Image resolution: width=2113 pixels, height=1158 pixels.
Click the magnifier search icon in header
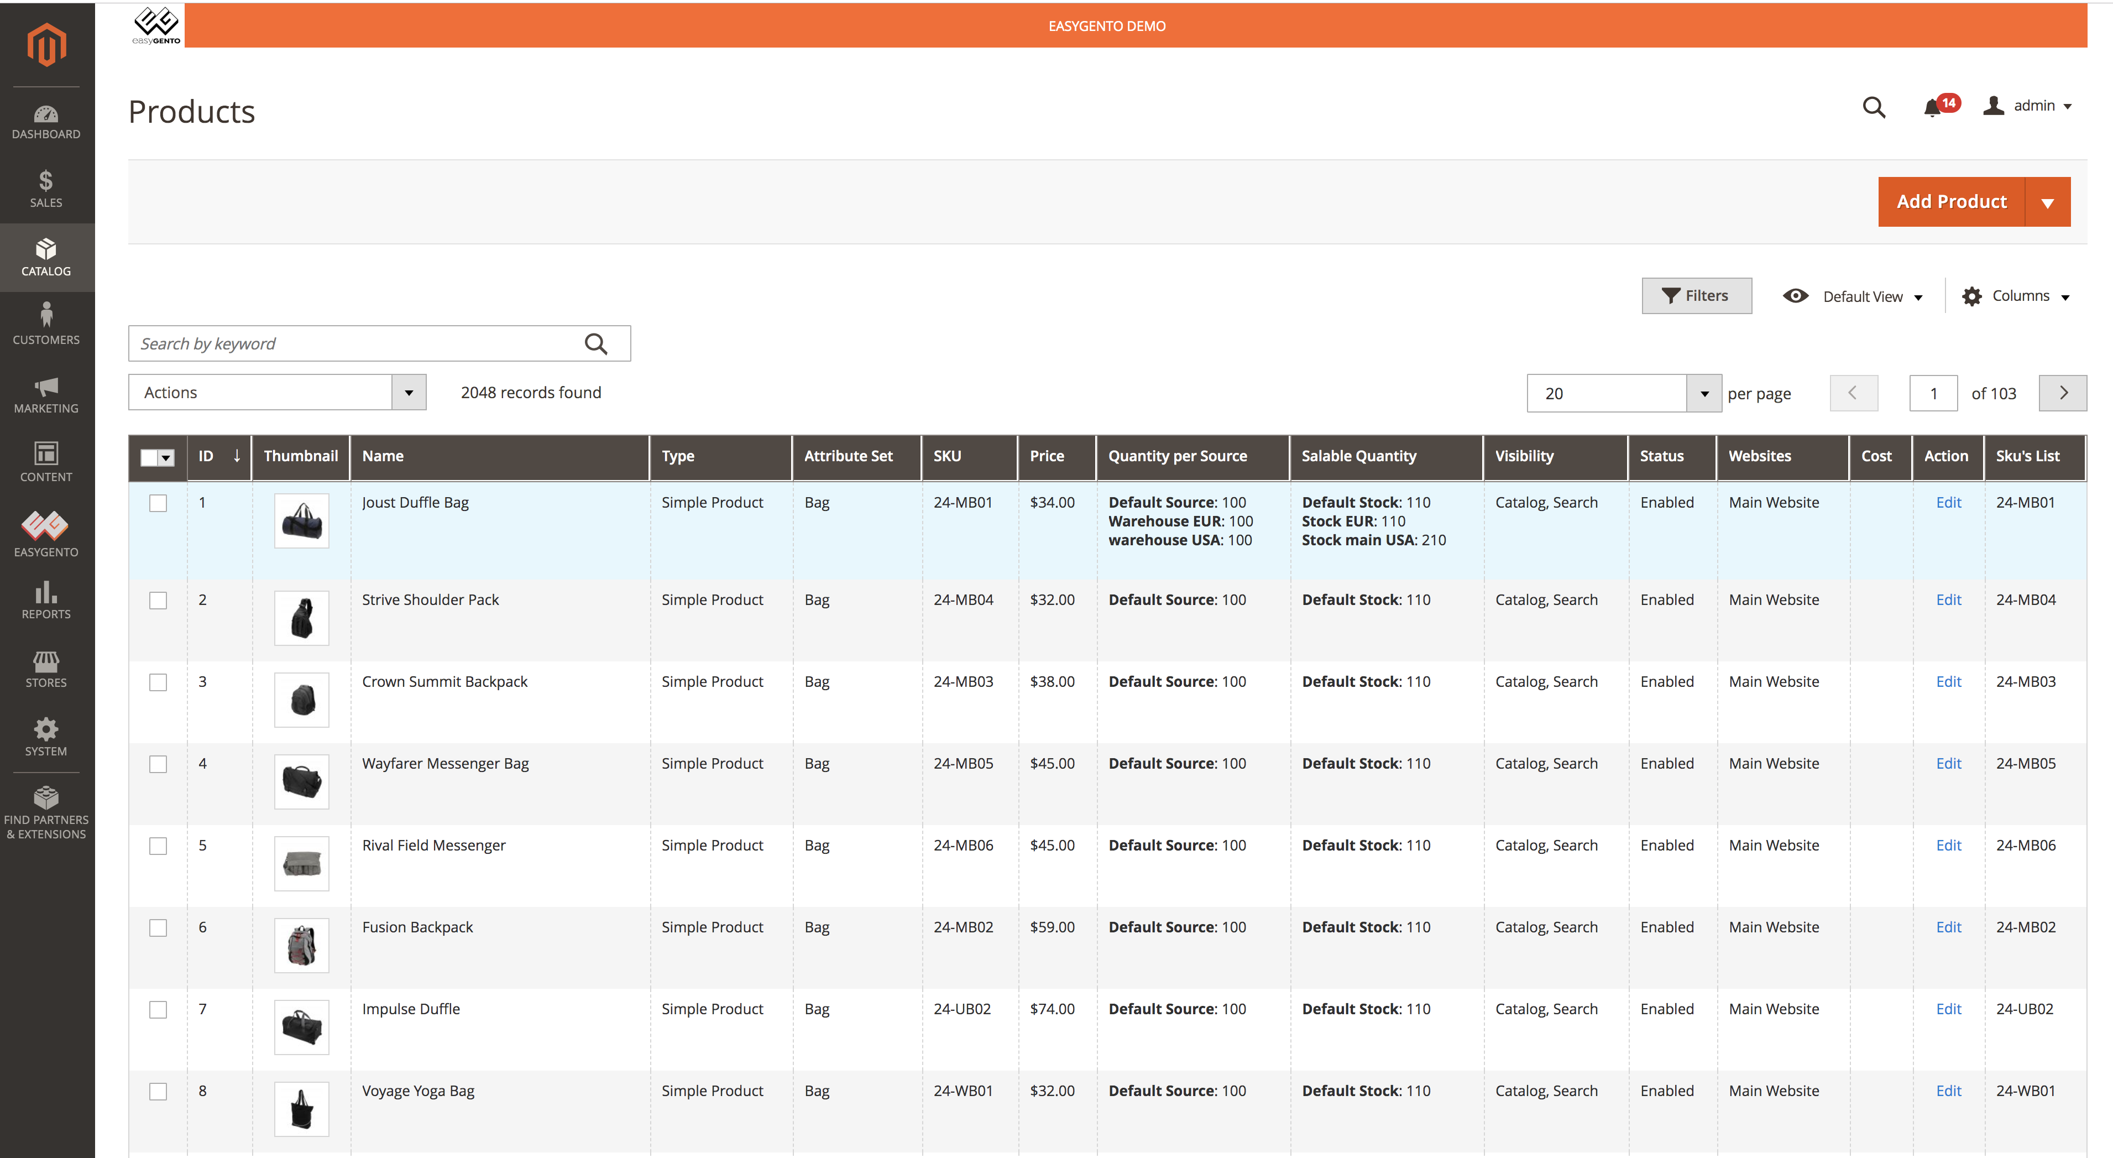click(1874, 107)
